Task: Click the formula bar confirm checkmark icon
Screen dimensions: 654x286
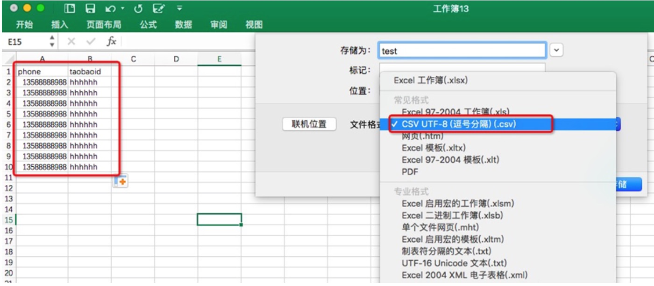Action: [91, 41]
